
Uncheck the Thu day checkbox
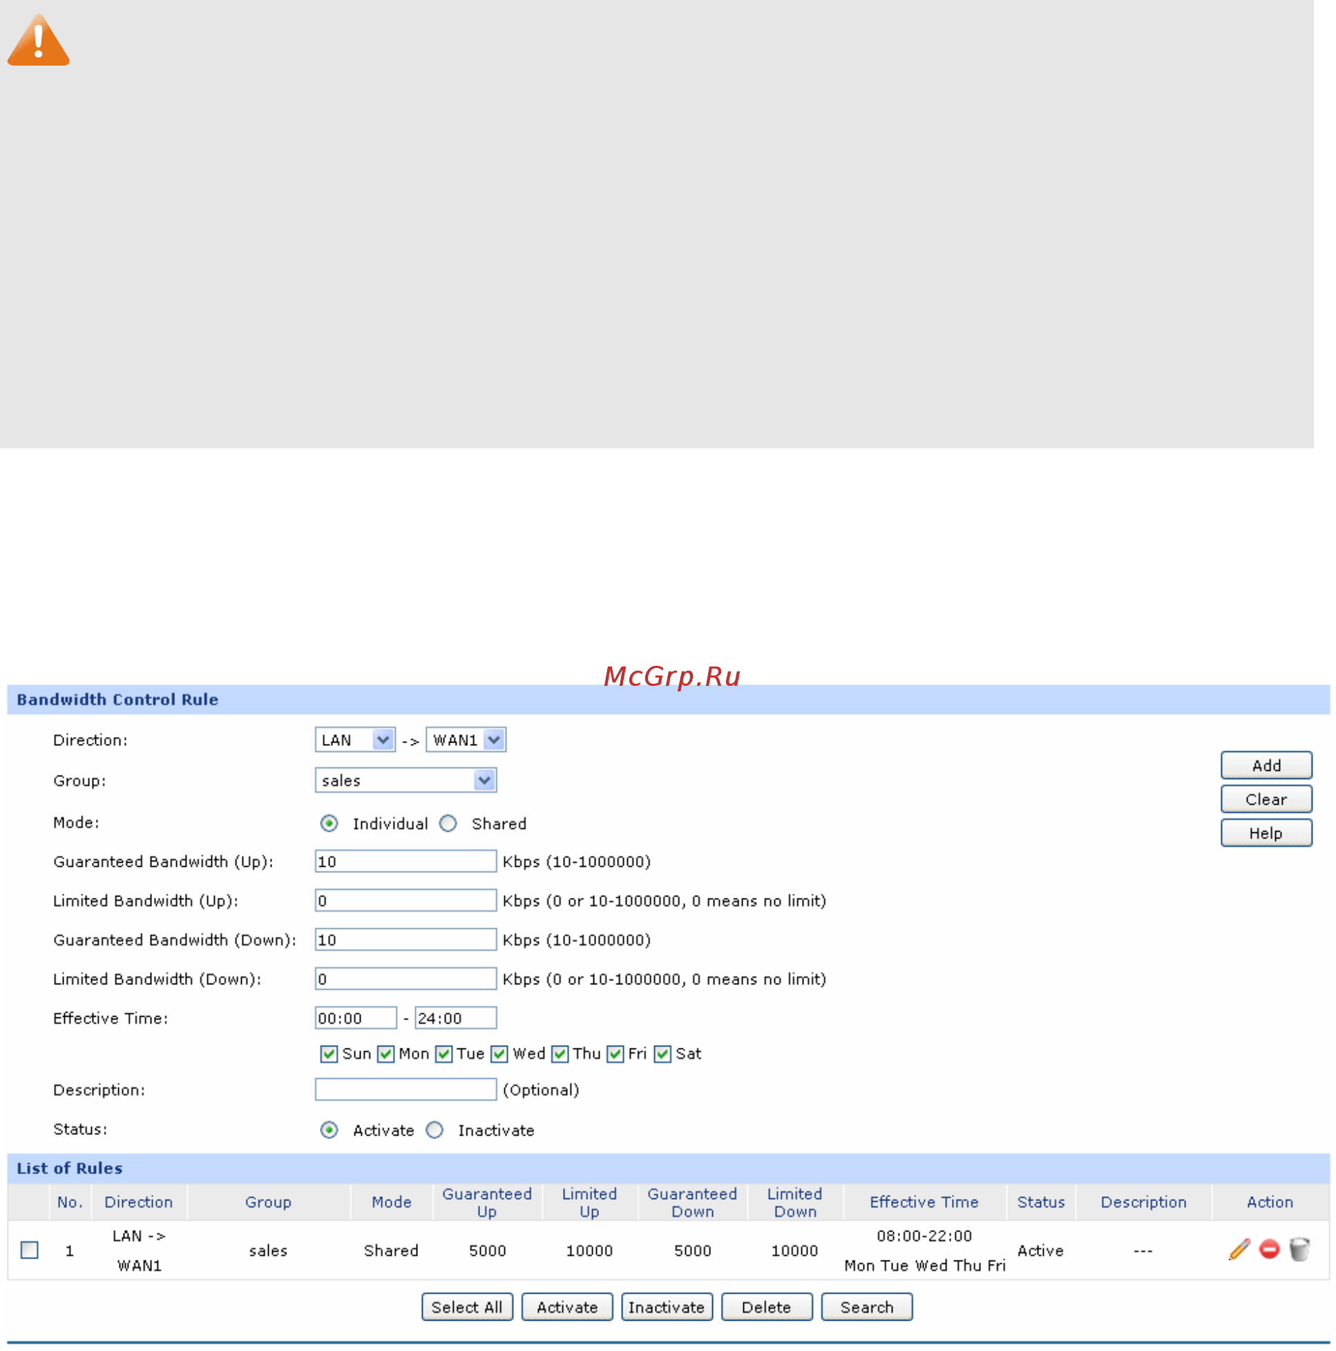tap(560, 1055)
